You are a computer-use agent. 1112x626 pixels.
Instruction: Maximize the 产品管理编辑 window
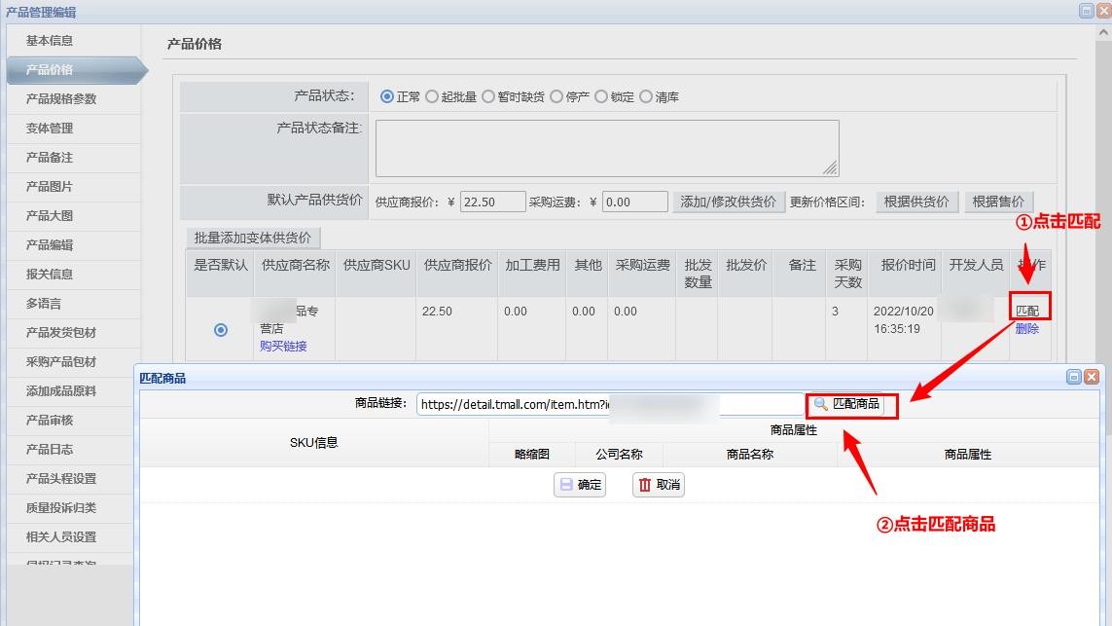click(x=1086, y=11)
